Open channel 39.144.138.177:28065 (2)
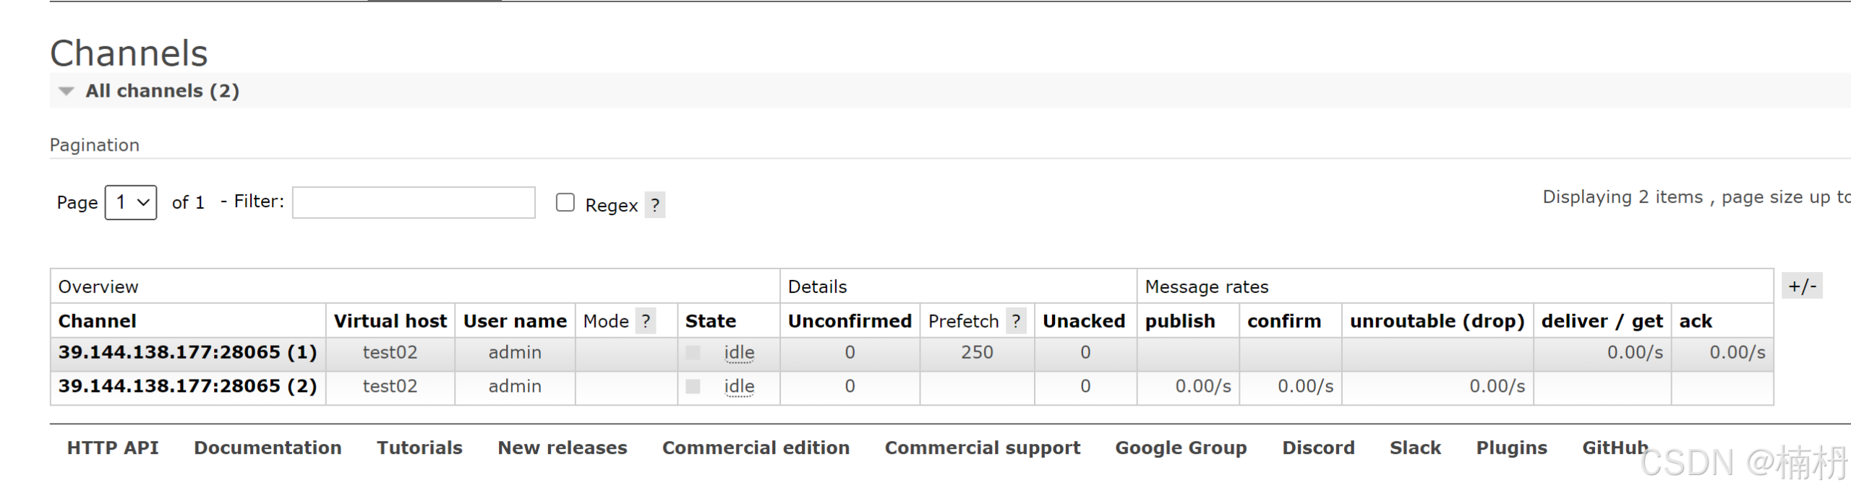This screenshot has height=493, width=1851. (x=188, y=386)
